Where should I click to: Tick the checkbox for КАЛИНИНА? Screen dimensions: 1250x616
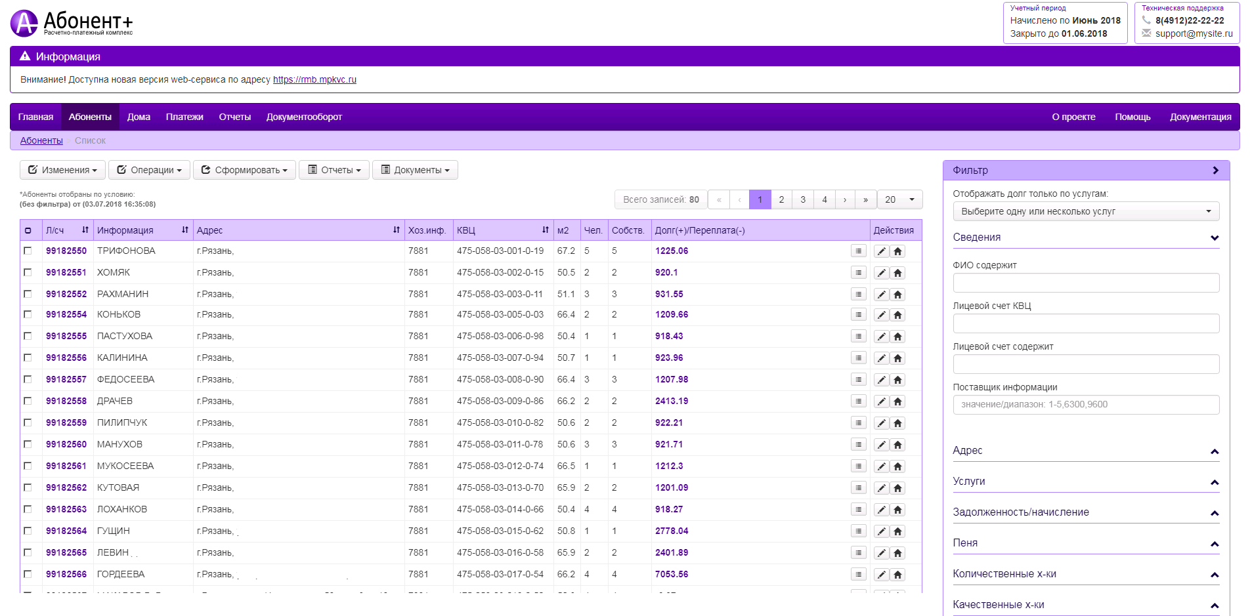pos(28,358)
